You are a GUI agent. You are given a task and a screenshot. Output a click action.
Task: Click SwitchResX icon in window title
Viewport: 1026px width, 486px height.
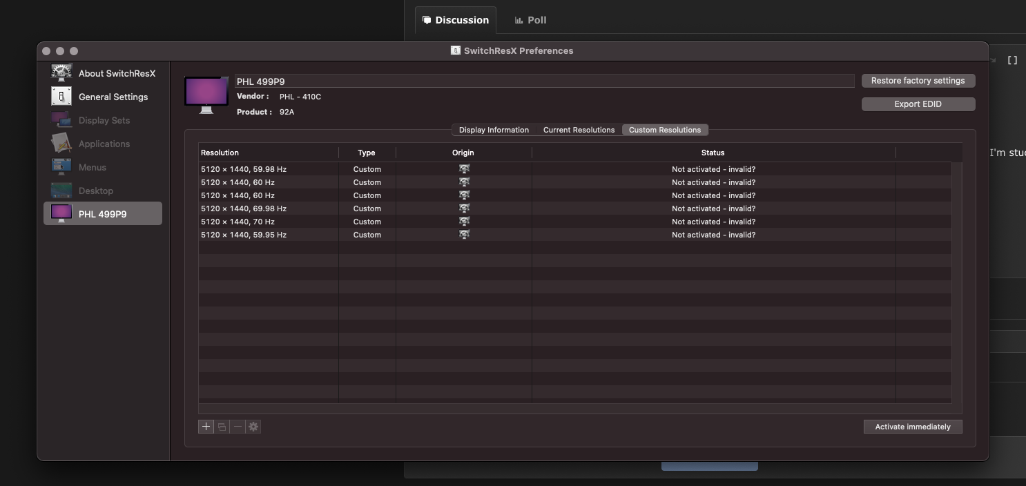456,50
